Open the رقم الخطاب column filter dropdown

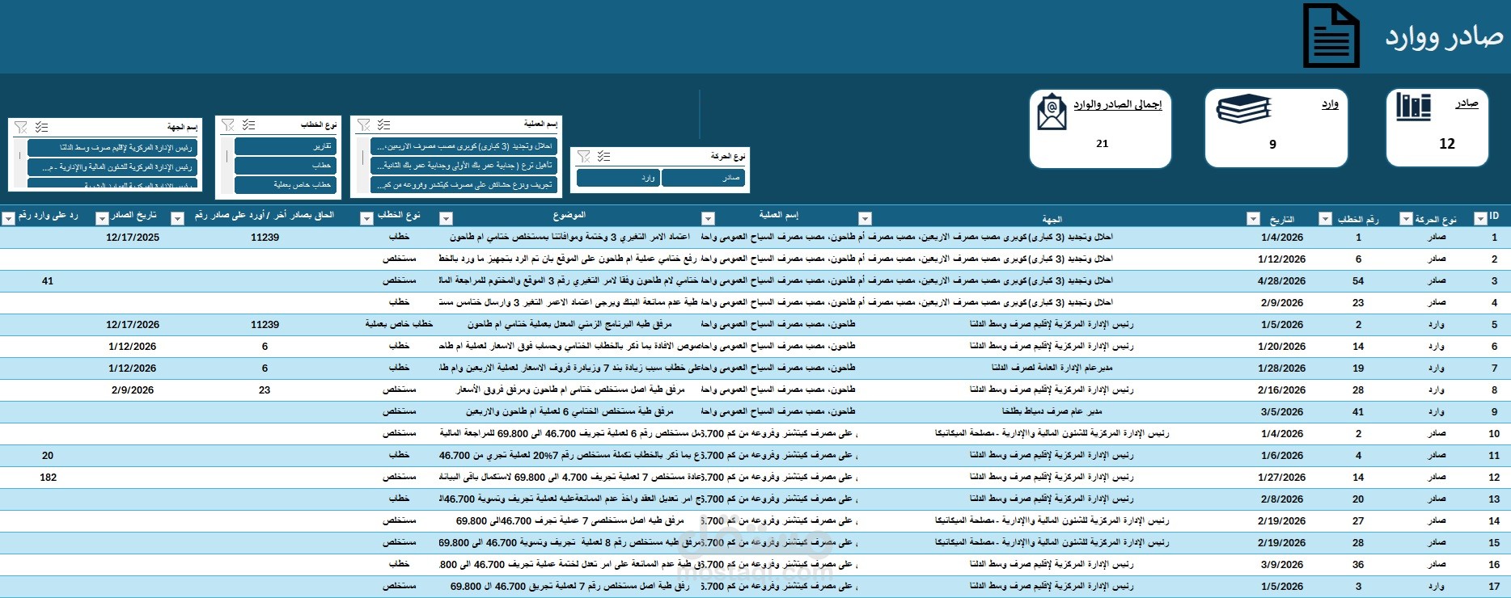[1325, 219]
